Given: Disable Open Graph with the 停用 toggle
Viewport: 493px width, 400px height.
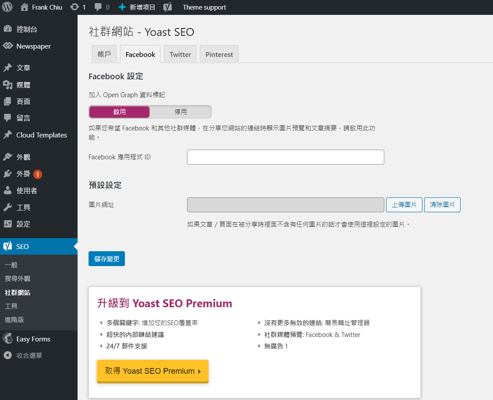Looking at the screenshot, I should (181, 112).
